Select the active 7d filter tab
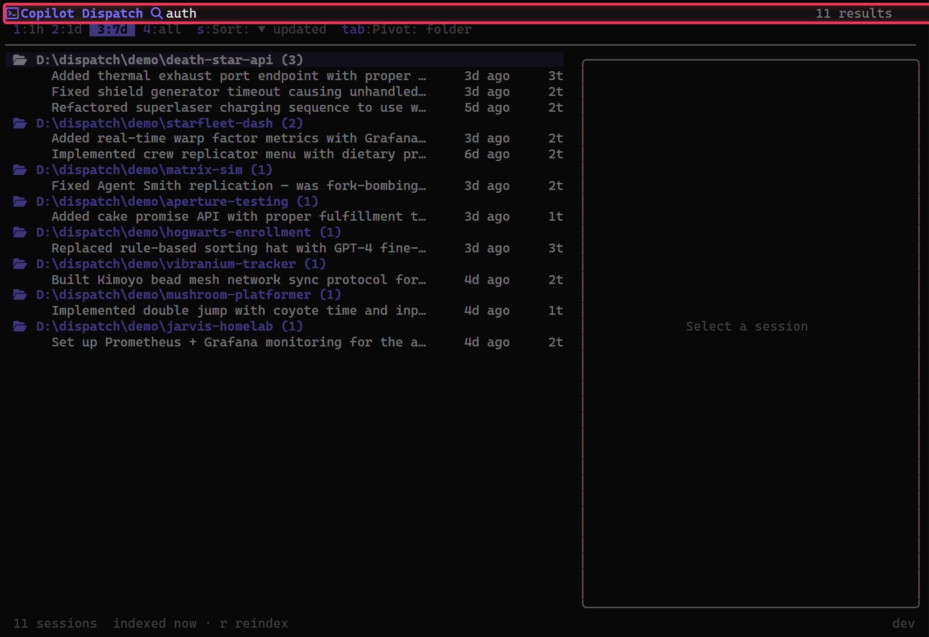Image resolution: width=929 pixels, height=637 pixels. (112, 30)
